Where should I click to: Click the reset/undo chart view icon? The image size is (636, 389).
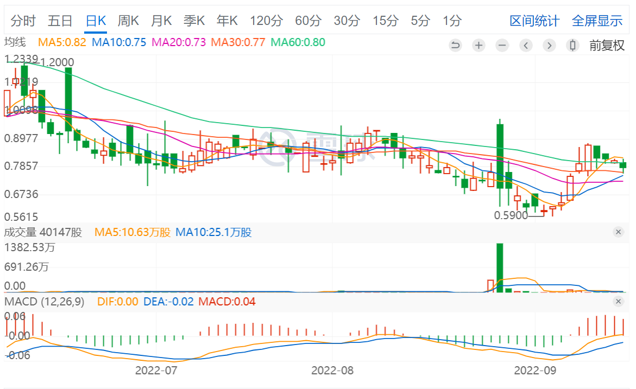pos(456,46)
